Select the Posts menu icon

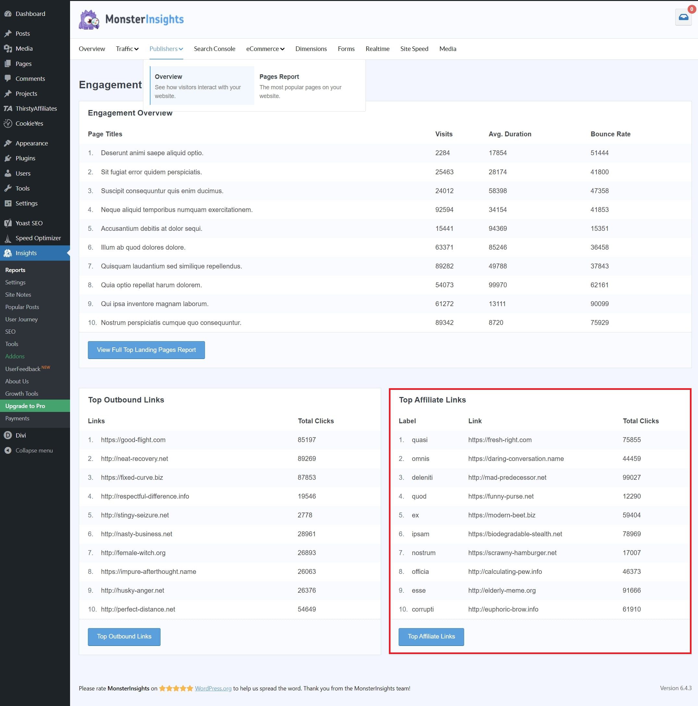click(x=9, y=33)
